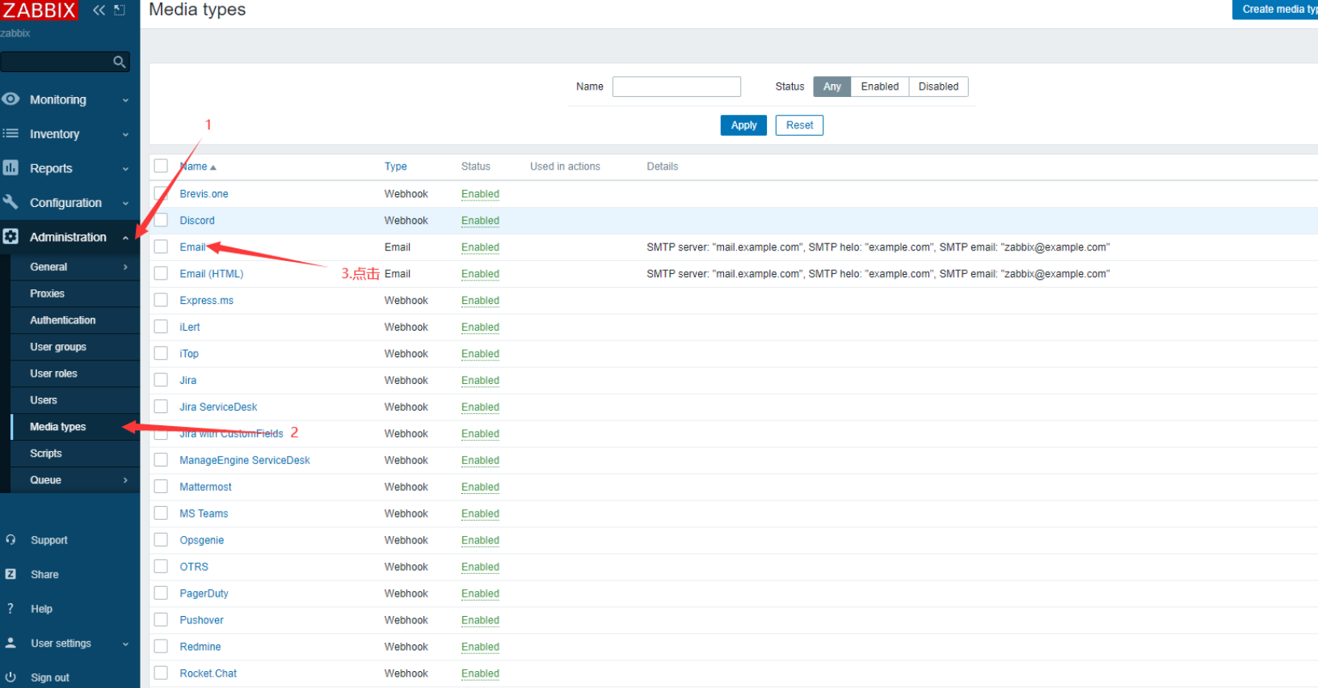Click the Reset filter button
This screenshot has width=1318, height=688.
(x=799, y=125)
